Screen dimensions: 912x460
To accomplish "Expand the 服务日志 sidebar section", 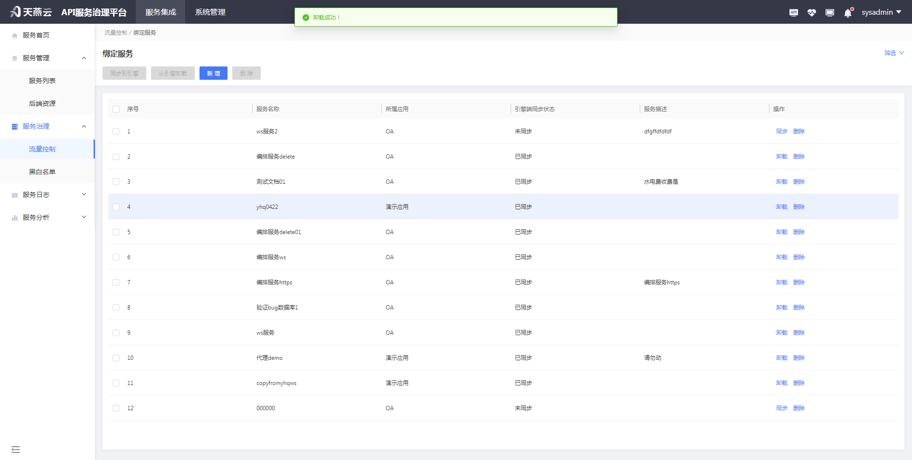I will click(84, 194).
